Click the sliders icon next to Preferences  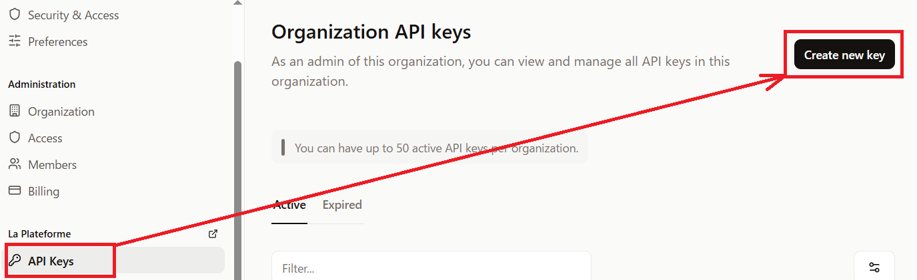coord(15,41)
